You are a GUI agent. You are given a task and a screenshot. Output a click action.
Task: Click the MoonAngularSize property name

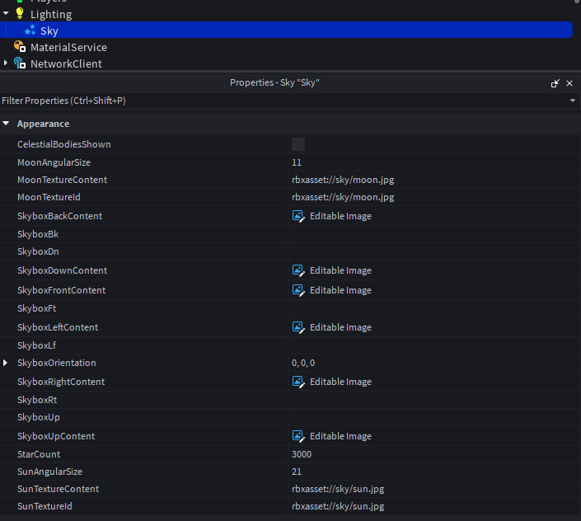[x=54, y=162]
